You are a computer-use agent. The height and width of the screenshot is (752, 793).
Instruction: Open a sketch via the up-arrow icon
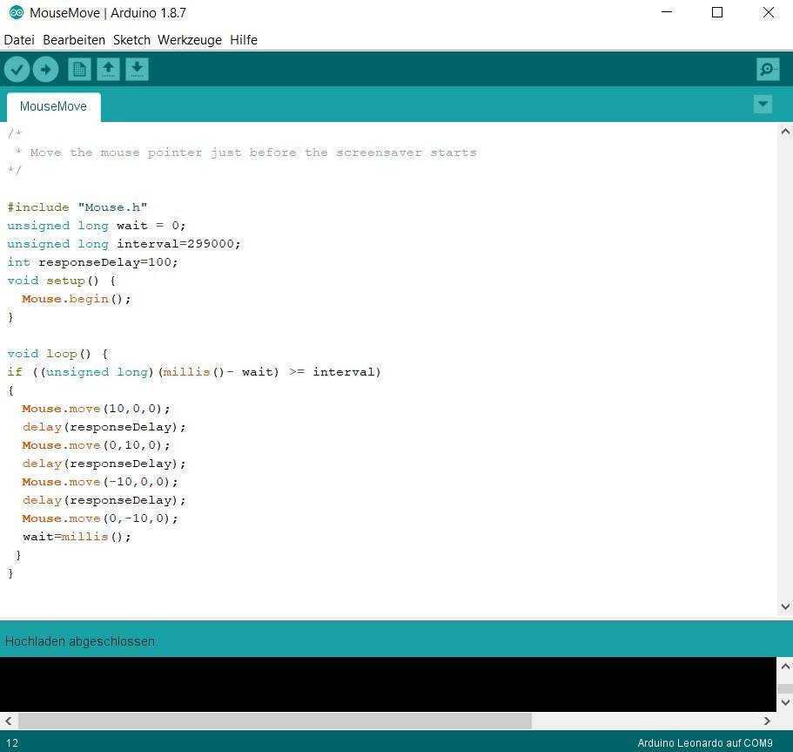tap(108, 70)
